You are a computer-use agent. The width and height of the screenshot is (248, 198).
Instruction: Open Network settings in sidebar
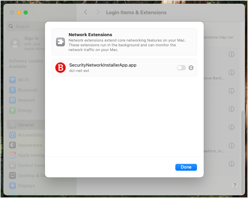pyautogui.click(x=26, y=100)
